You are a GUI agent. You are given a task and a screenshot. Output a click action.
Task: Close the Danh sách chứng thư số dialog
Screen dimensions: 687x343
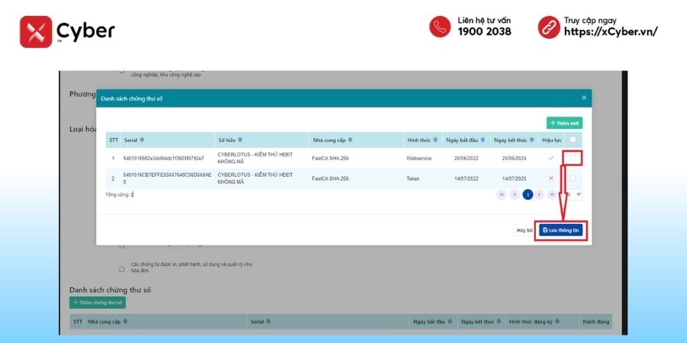tap(584, 98)
